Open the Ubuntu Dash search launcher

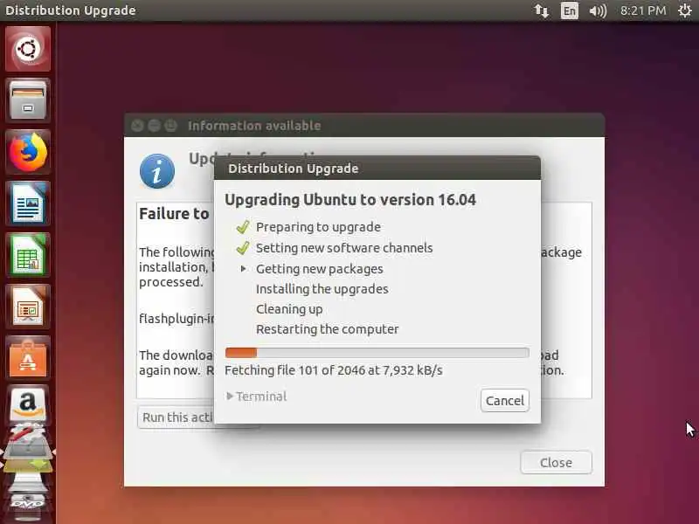pyautogui.click(x=28, y=49)
